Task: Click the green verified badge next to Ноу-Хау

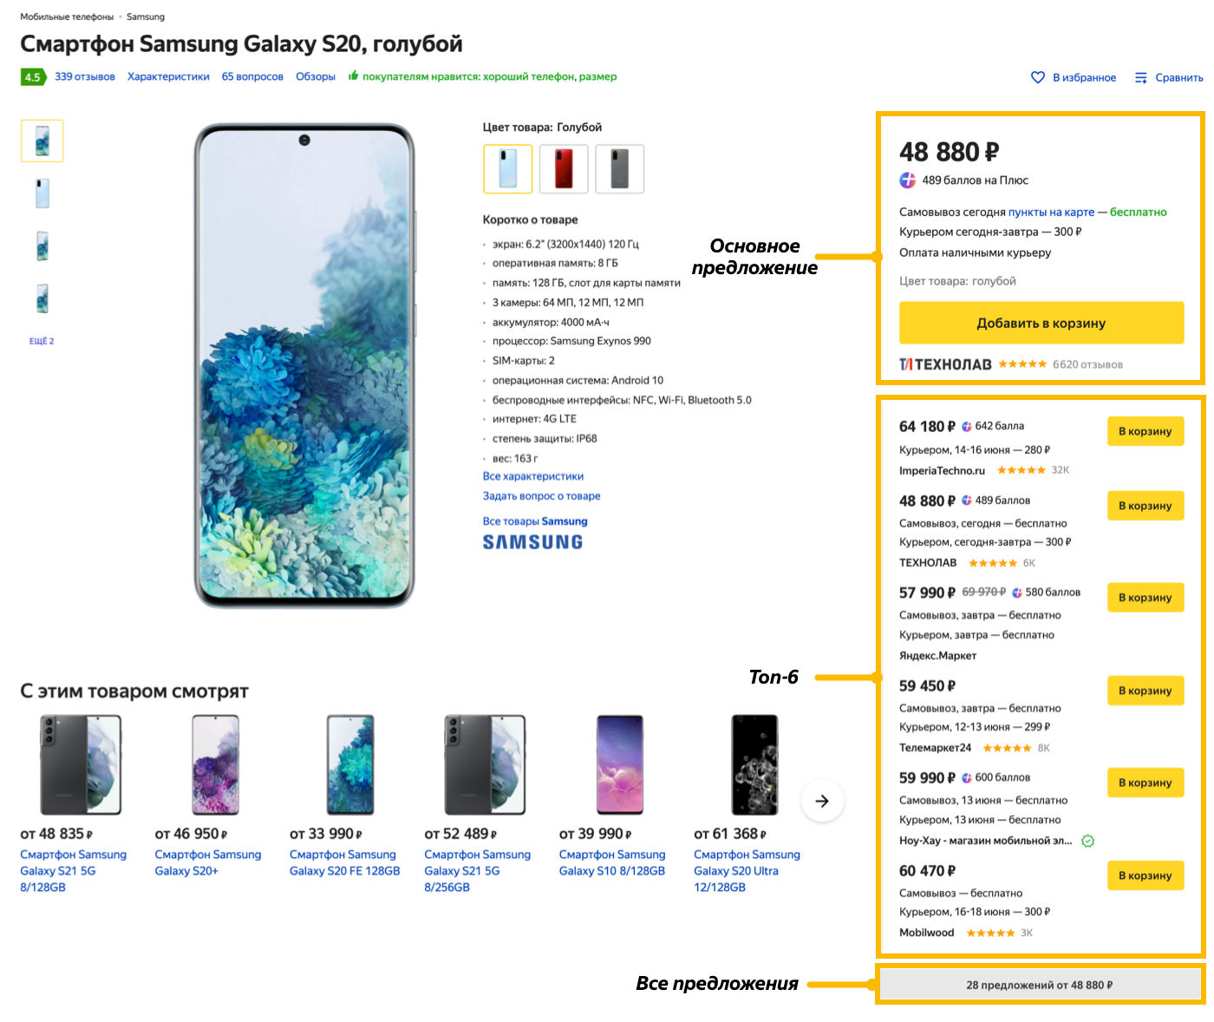Action: 1088,841
